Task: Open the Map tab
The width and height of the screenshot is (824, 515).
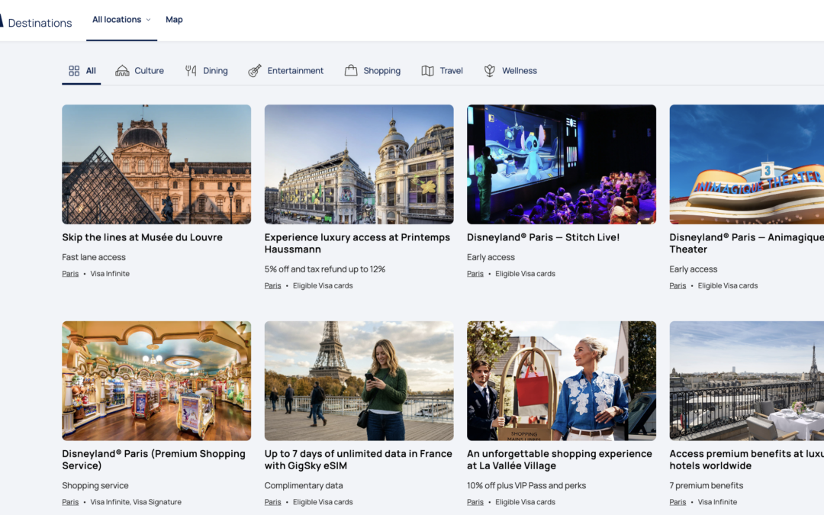Action: click(x=174, y=19)
